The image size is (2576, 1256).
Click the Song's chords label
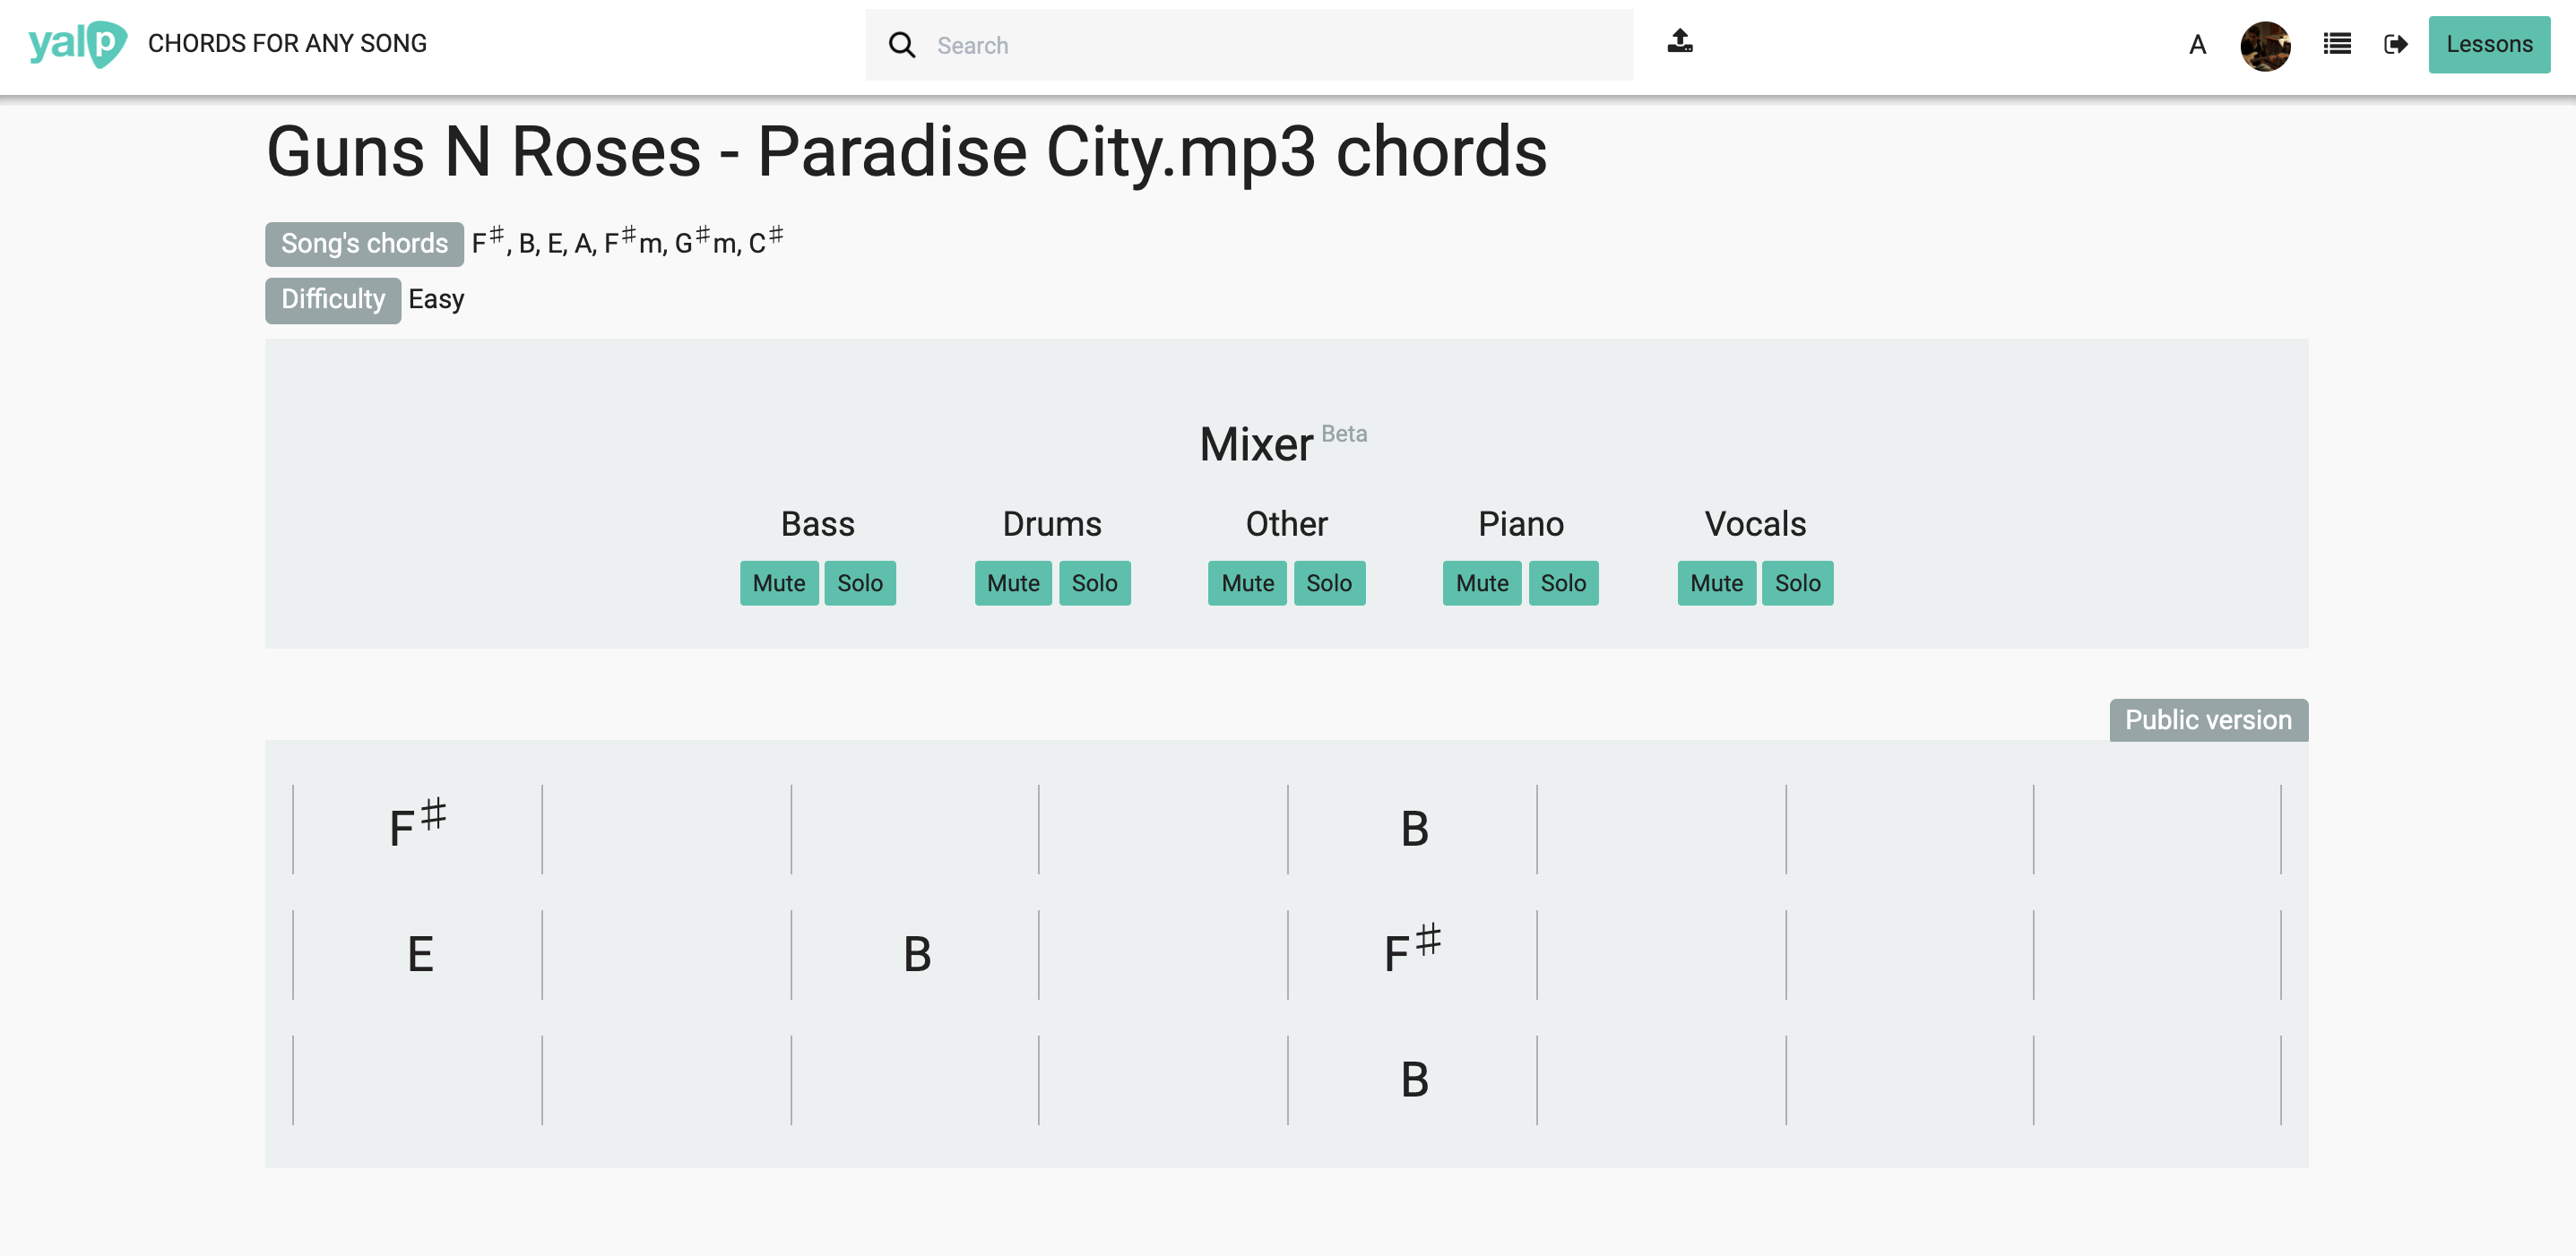tap(364, 243)
